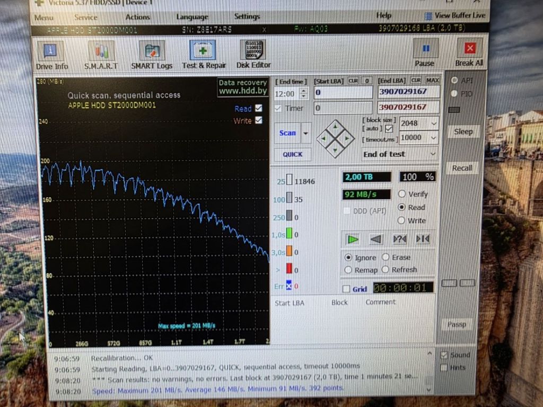Open the Drive Info toolbar icon

coord(50,51)
